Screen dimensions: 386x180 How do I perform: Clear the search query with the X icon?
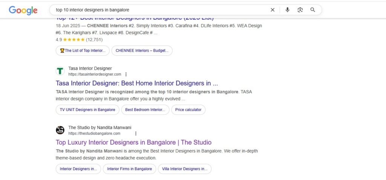coord(273,10)
